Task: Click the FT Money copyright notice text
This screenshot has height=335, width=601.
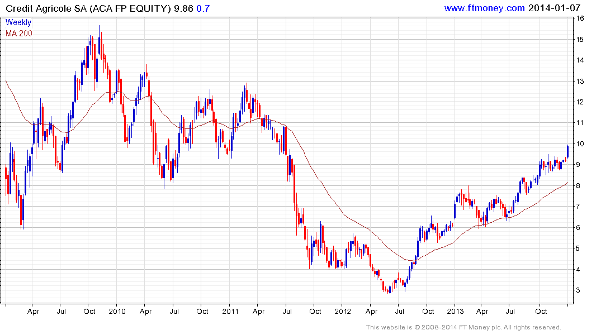Action: point(463,327)
